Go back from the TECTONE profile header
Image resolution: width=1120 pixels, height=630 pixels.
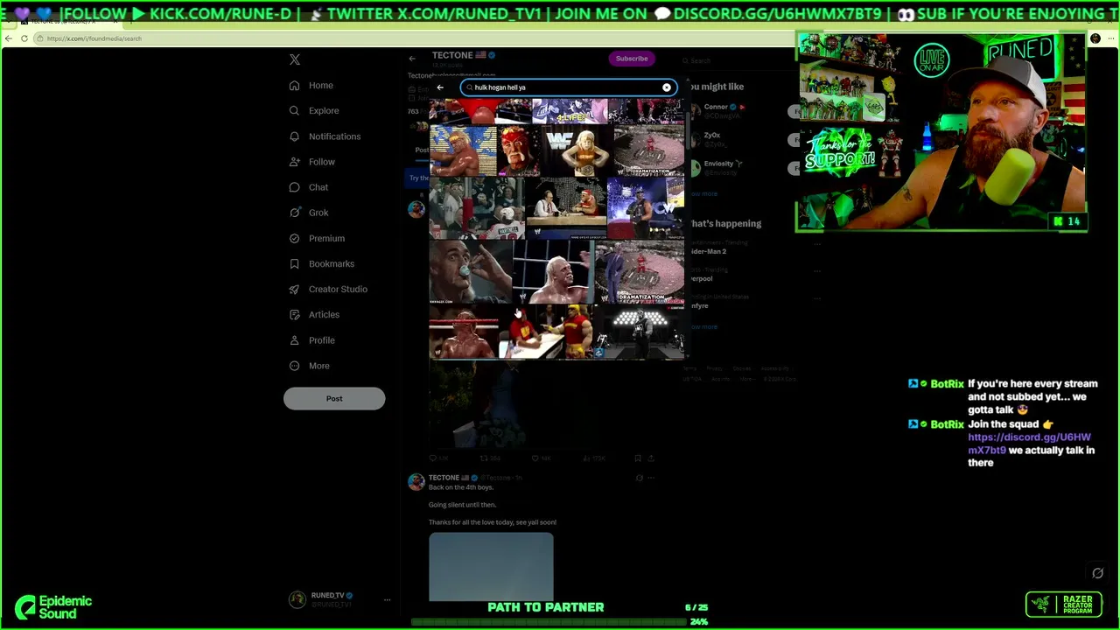[x=412, y=59]
